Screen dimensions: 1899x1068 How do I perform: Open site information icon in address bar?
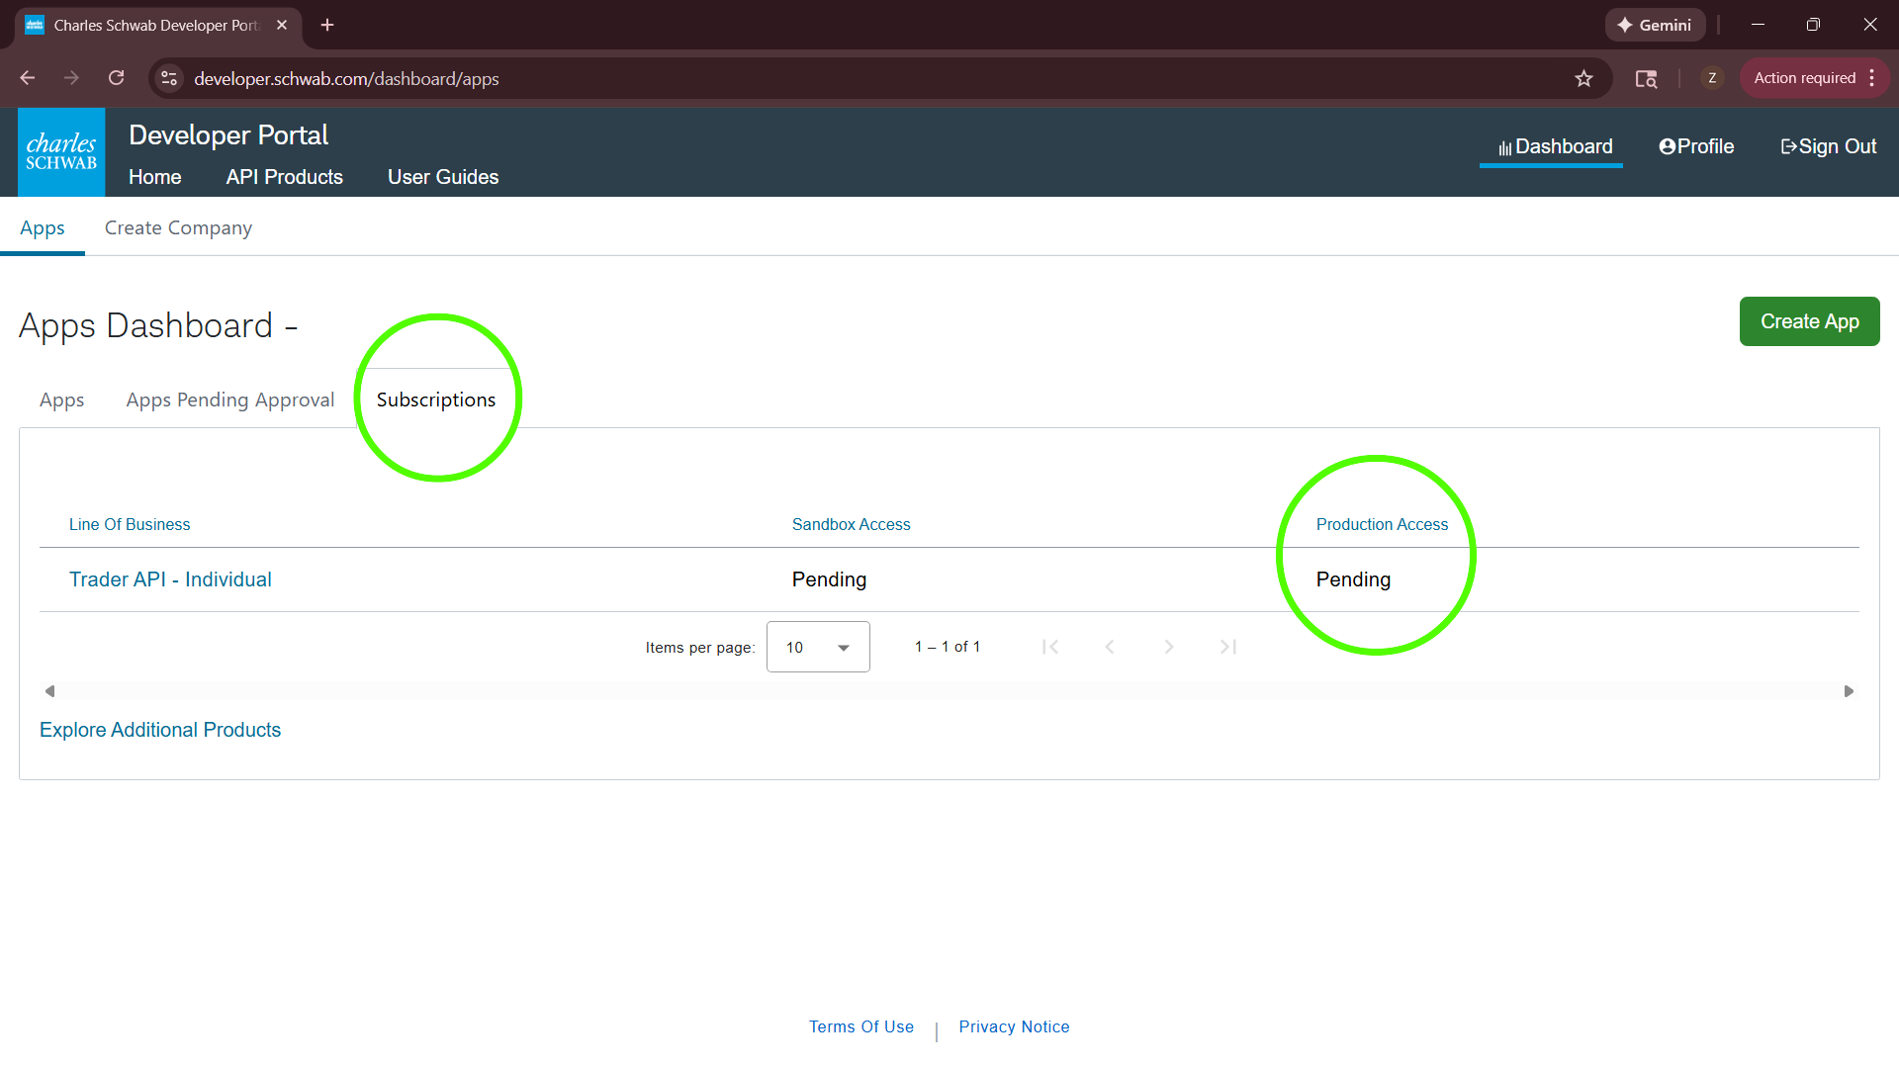click(x=169, y=78)
